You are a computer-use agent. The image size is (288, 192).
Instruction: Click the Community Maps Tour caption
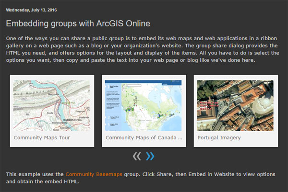click(x=42, y=137)
